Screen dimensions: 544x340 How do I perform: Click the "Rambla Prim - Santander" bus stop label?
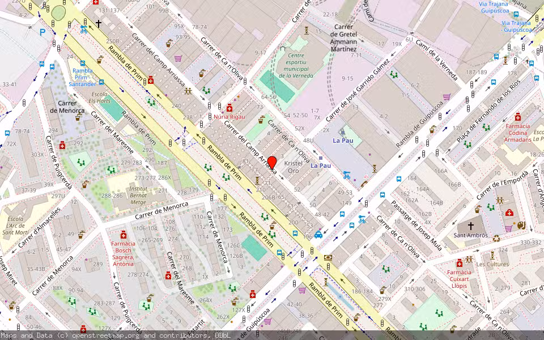(83, 78)
